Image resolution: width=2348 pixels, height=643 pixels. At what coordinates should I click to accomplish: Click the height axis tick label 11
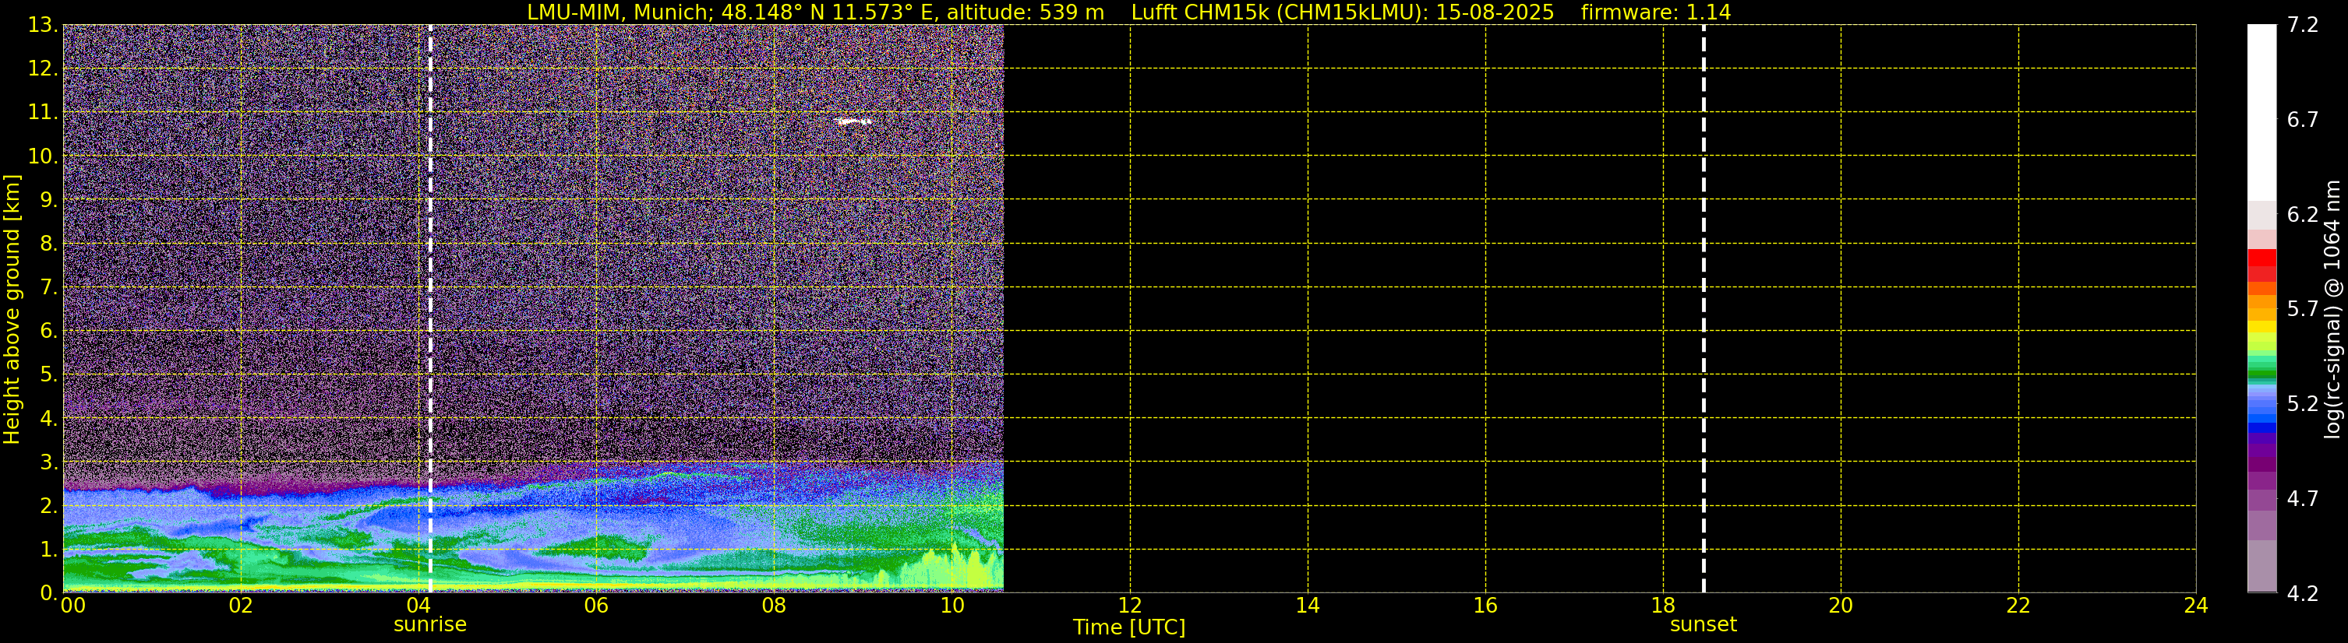pos(42,112)
